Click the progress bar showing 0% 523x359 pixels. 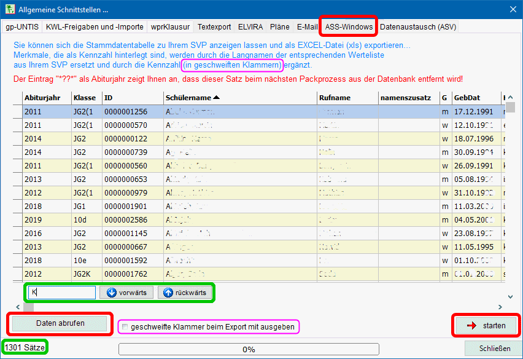[x=249, y=349]
